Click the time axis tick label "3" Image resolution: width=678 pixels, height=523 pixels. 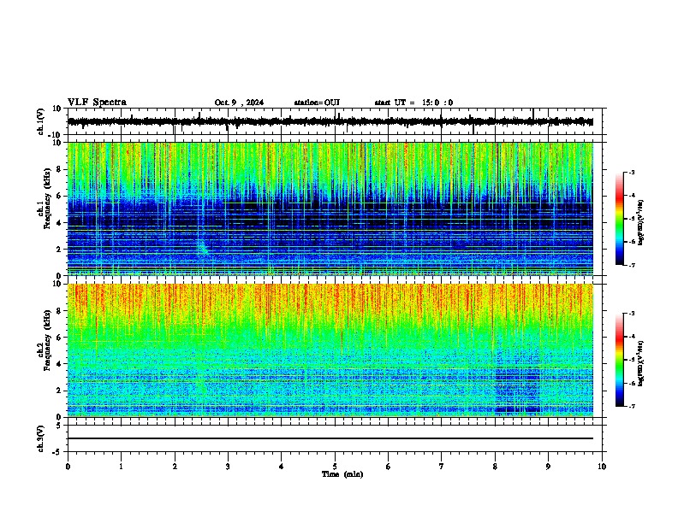(x=228, y=467)
